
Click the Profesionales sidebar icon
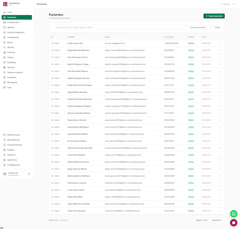[4, 23]
